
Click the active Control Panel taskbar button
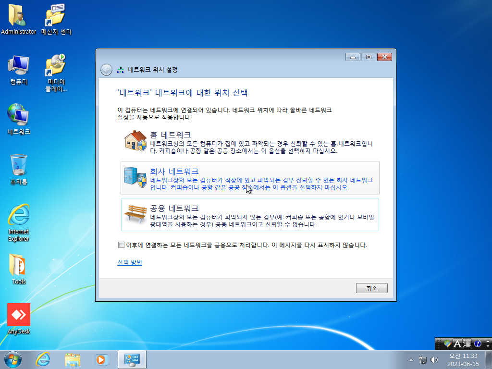click(132, 359)
